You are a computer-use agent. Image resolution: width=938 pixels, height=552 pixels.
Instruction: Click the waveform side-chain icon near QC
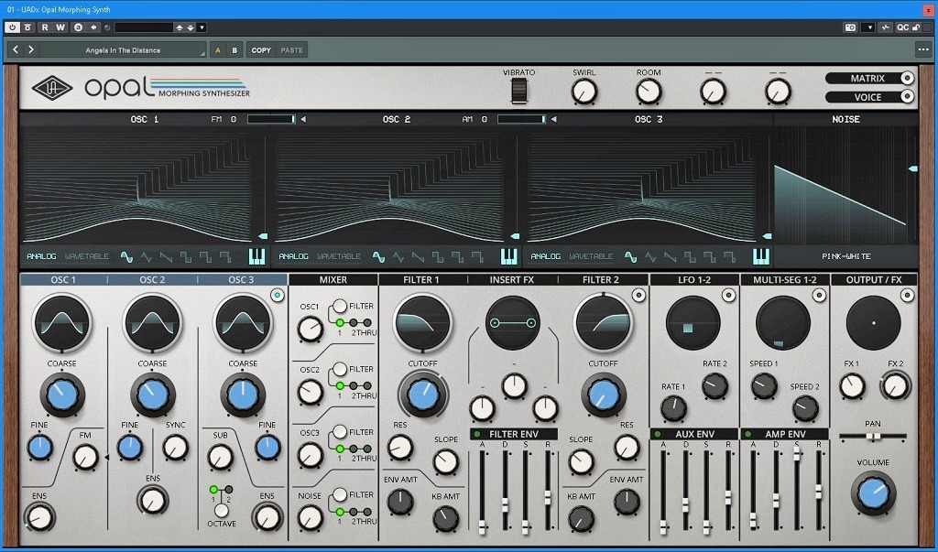point(886,27)
